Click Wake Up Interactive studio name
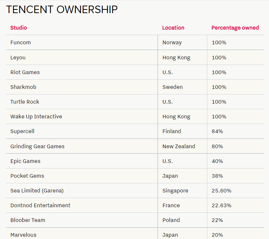269x239 pixels. point(36,117)
